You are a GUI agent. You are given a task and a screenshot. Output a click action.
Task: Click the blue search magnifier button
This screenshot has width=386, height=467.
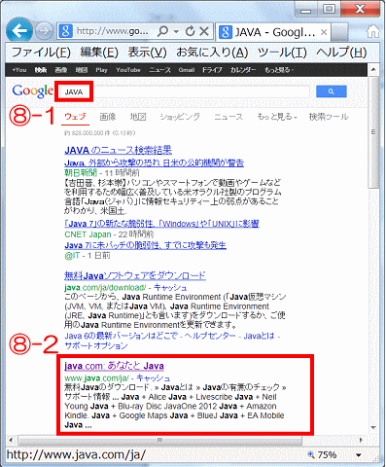(x=332, y=91)
